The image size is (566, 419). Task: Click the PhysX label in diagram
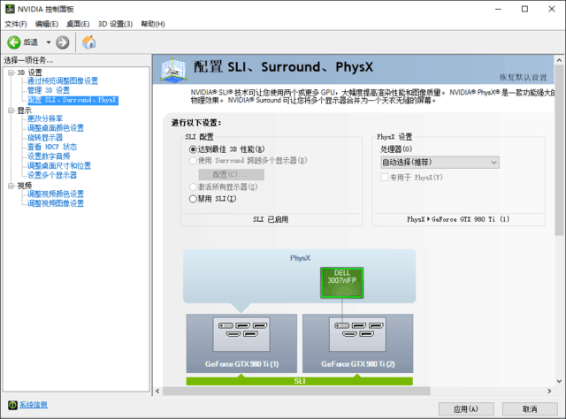coord(300,258)
